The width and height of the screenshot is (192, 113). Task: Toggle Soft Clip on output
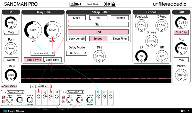pos(181,32)
